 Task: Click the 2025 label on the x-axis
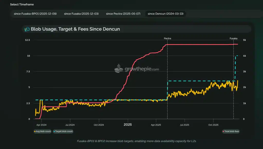click(x=128, y=125)
